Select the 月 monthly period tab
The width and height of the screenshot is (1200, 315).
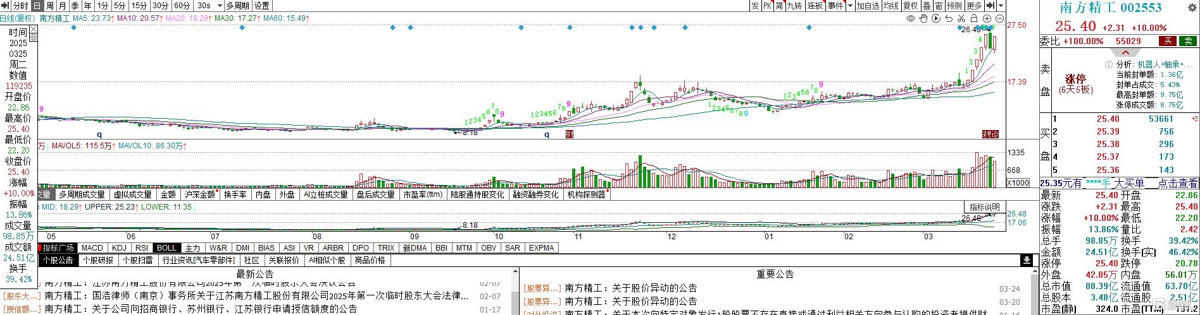pyautogui.click(x=63, y=5)
